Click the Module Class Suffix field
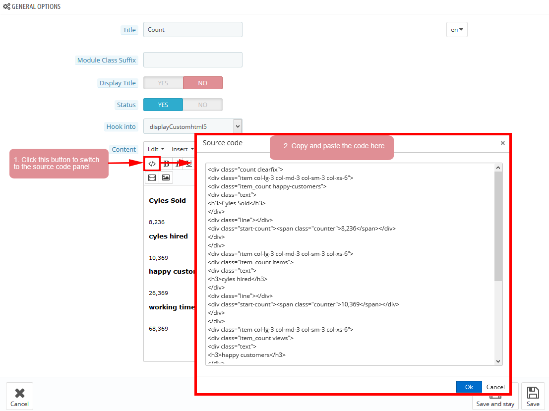 [192, 60]
